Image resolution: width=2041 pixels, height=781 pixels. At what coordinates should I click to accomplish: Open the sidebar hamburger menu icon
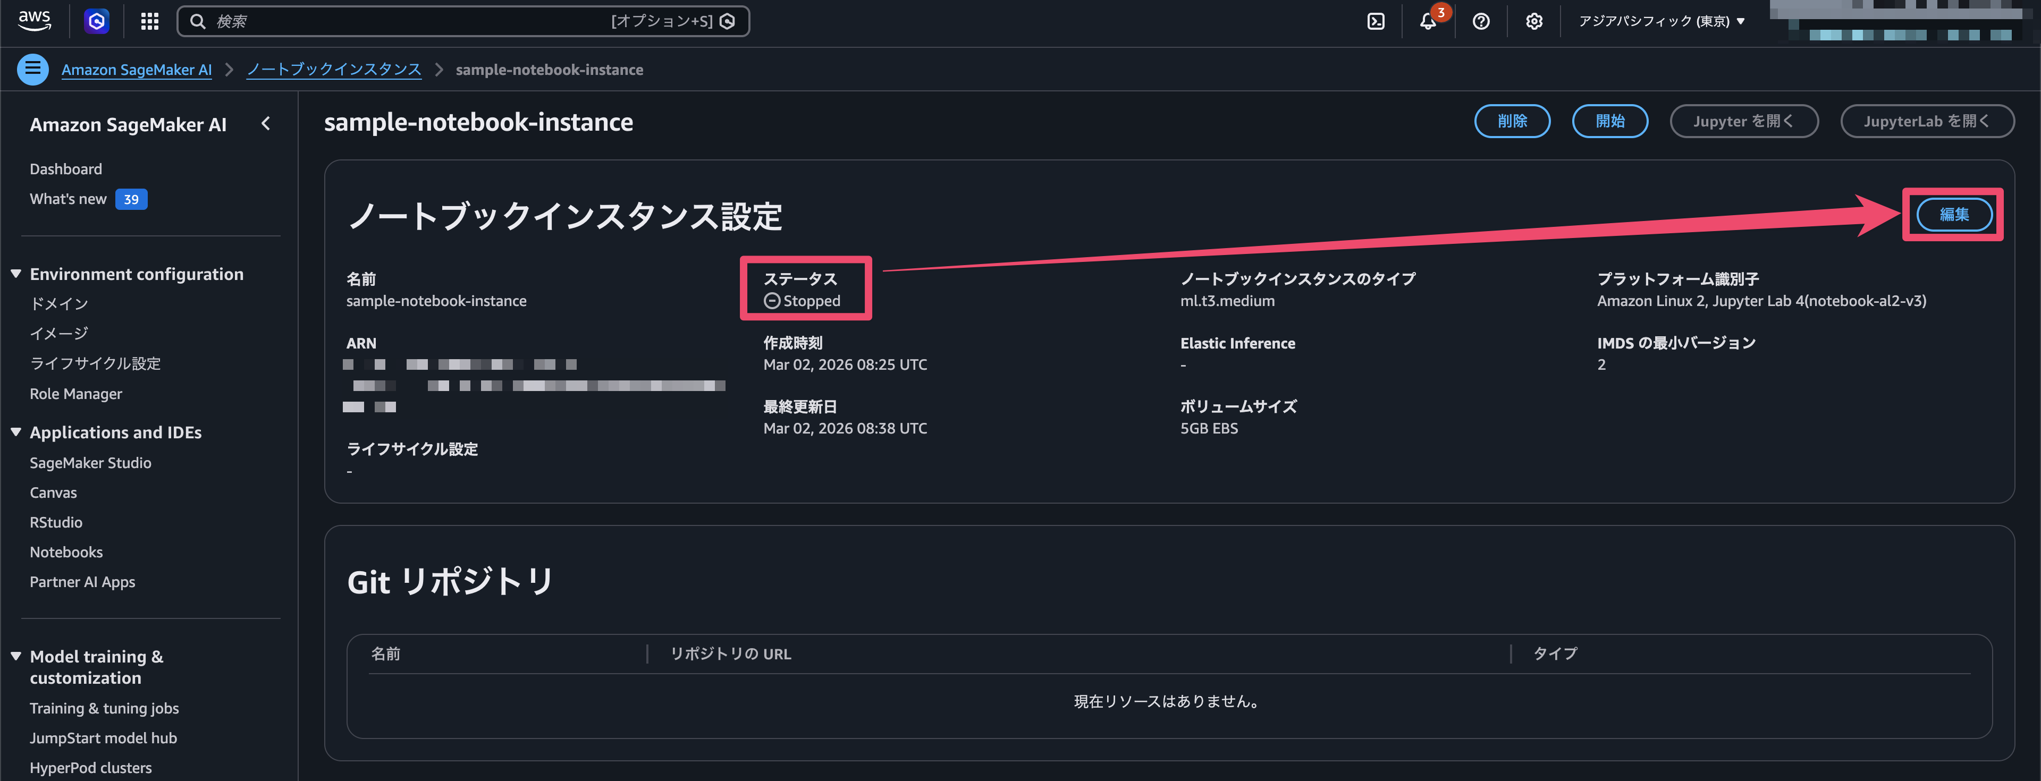click(32, 69)
